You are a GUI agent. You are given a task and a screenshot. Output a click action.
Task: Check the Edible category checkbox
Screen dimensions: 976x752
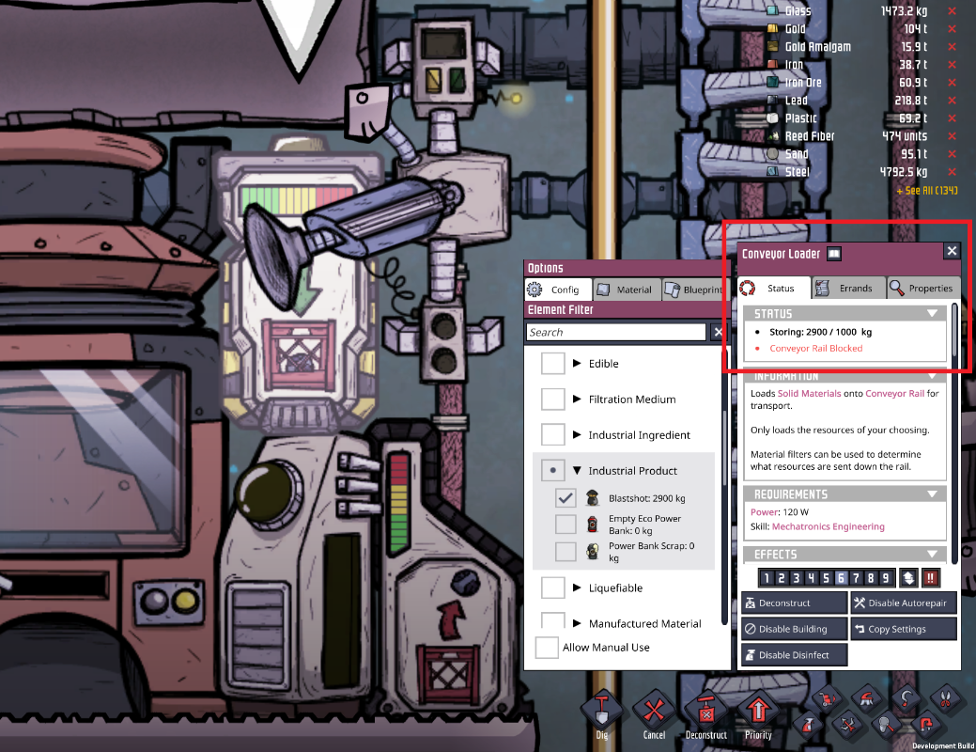pos(552,363)
